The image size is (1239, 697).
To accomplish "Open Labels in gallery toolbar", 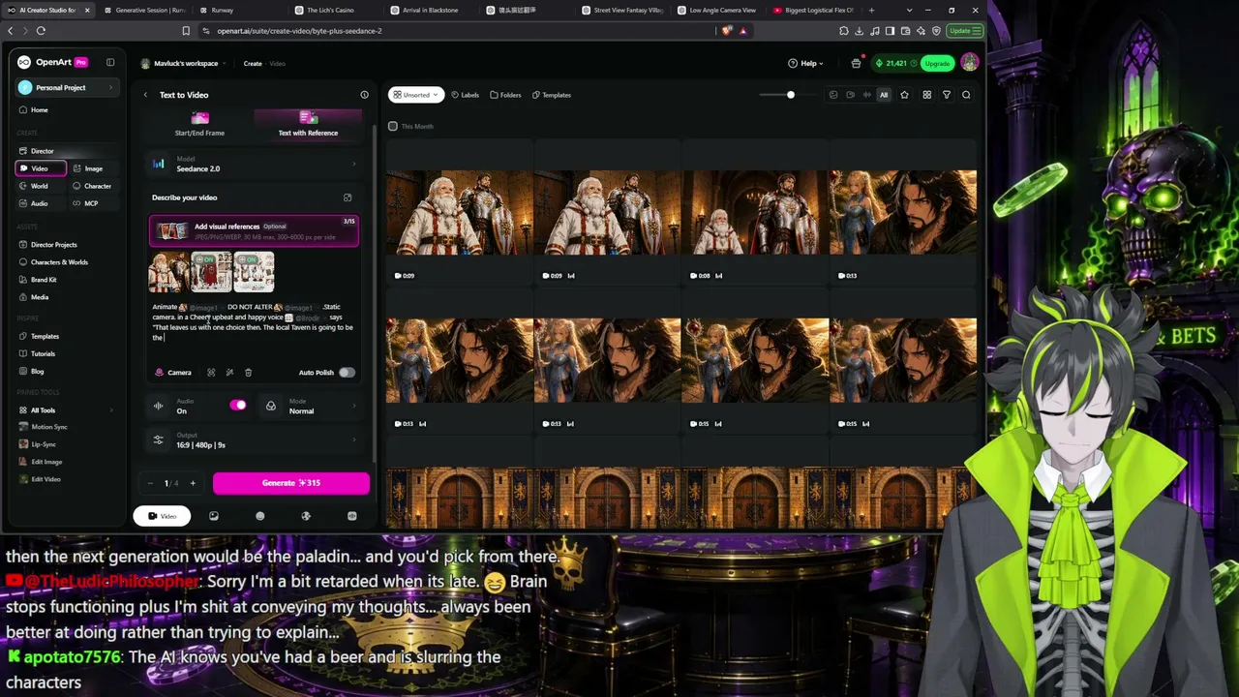I will click(466, 95).
